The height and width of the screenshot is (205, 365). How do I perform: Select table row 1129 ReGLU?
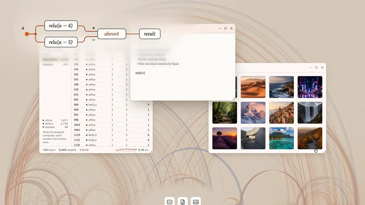(x=112, y=135)
